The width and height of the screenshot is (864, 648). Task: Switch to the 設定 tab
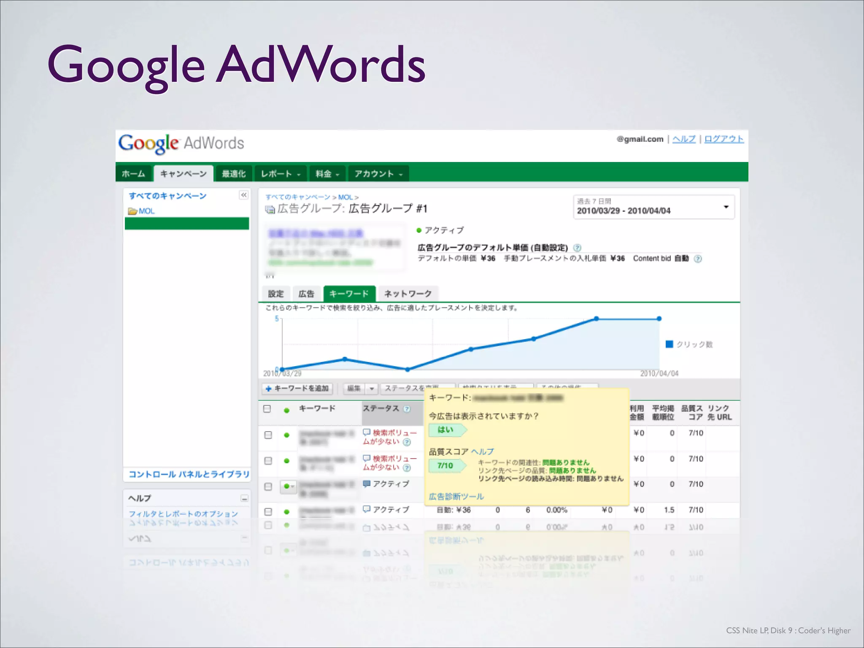275,294
